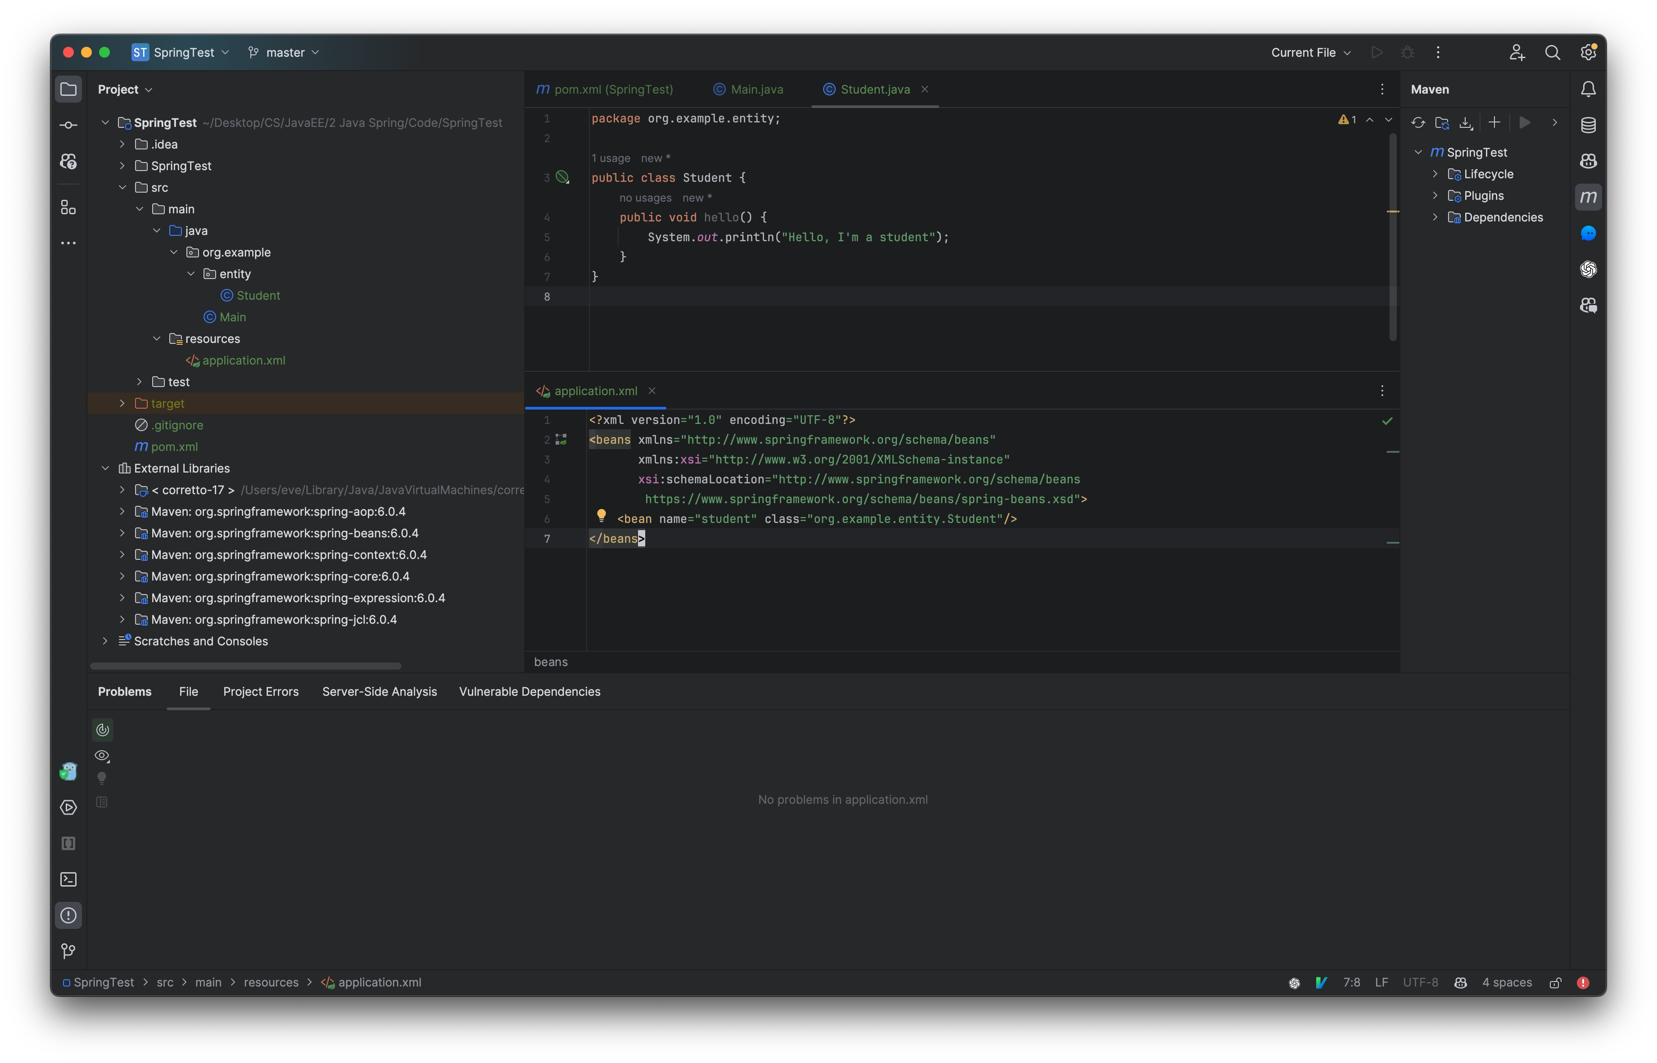This screenshot has height=1063, width=1657.
Task: Open Notifications bell icon
Action: click(x=1588, y=89)
